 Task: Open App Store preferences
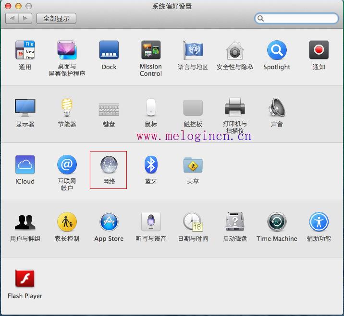109,222
